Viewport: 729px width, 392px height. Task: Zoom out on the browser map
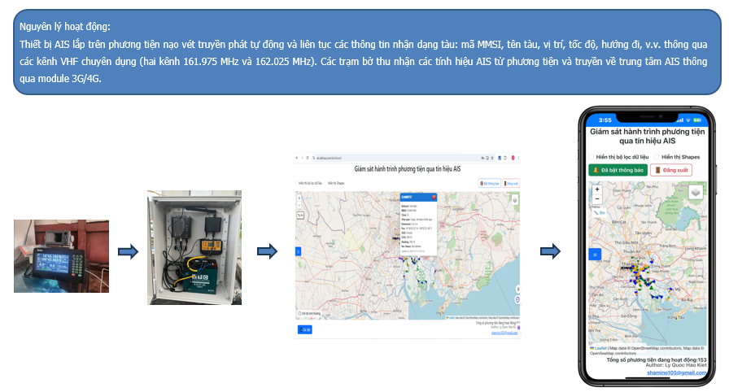(x=299, y=205)
